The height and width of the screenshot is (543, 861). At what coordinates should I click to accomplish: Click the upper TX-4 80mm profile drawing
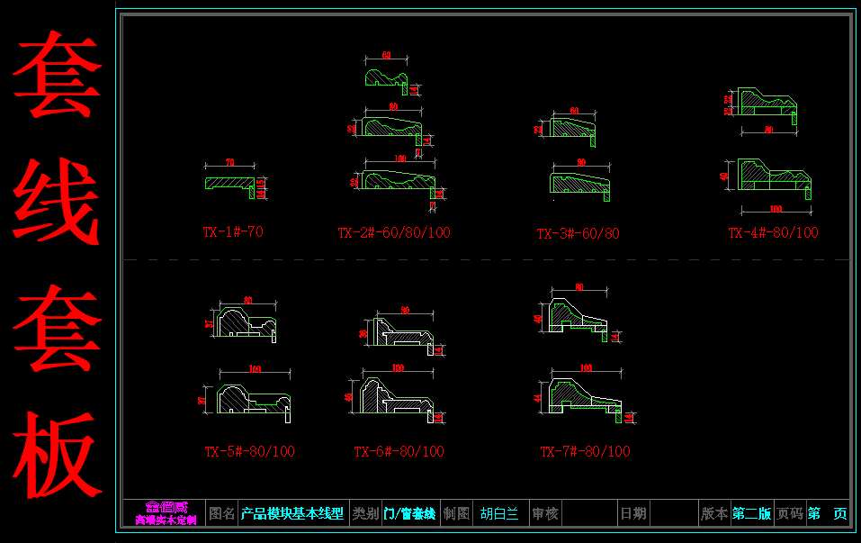pos(765,104)
